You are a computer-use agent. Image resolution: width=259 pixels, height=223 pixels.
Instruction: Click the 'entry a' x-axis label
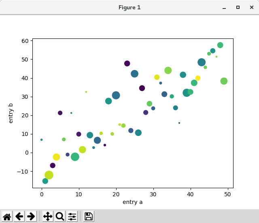tap(132, 202)
